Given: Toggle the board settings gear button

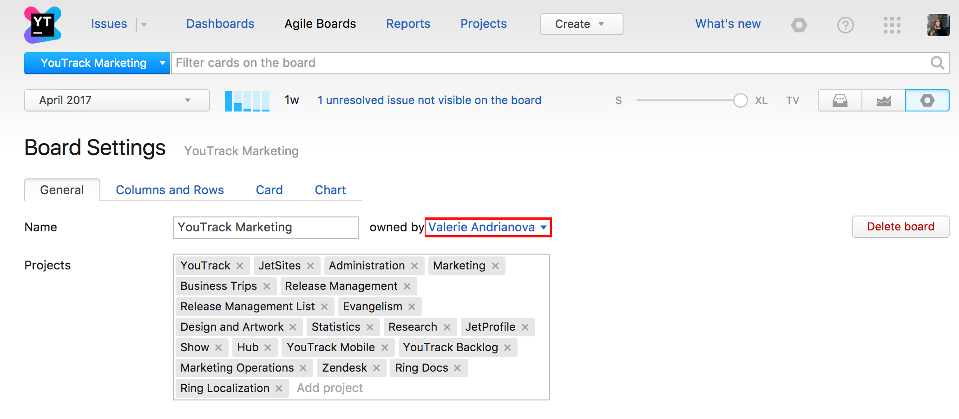Looking at the screenshot, I should 927,100.
